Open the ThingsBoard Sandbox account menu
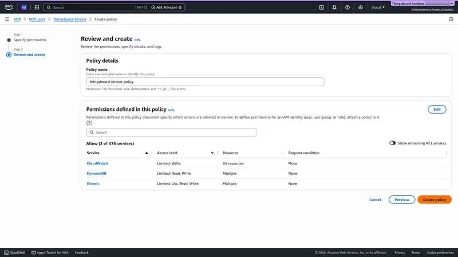This screenshot has width=458, height=257. pos(423,3)
